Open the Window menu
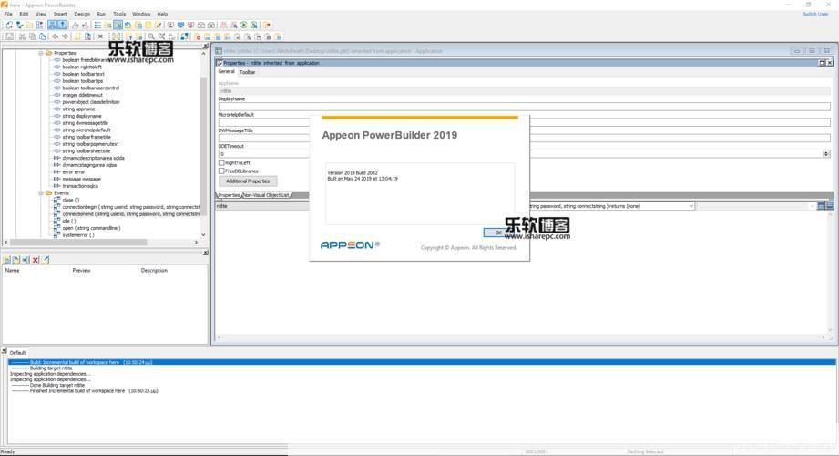 pos(141,14)
